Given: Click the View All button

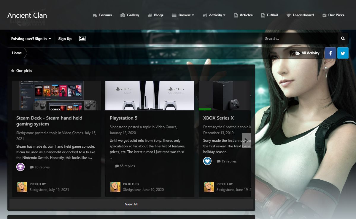Looking at the screenshot, I should [131, 204].
